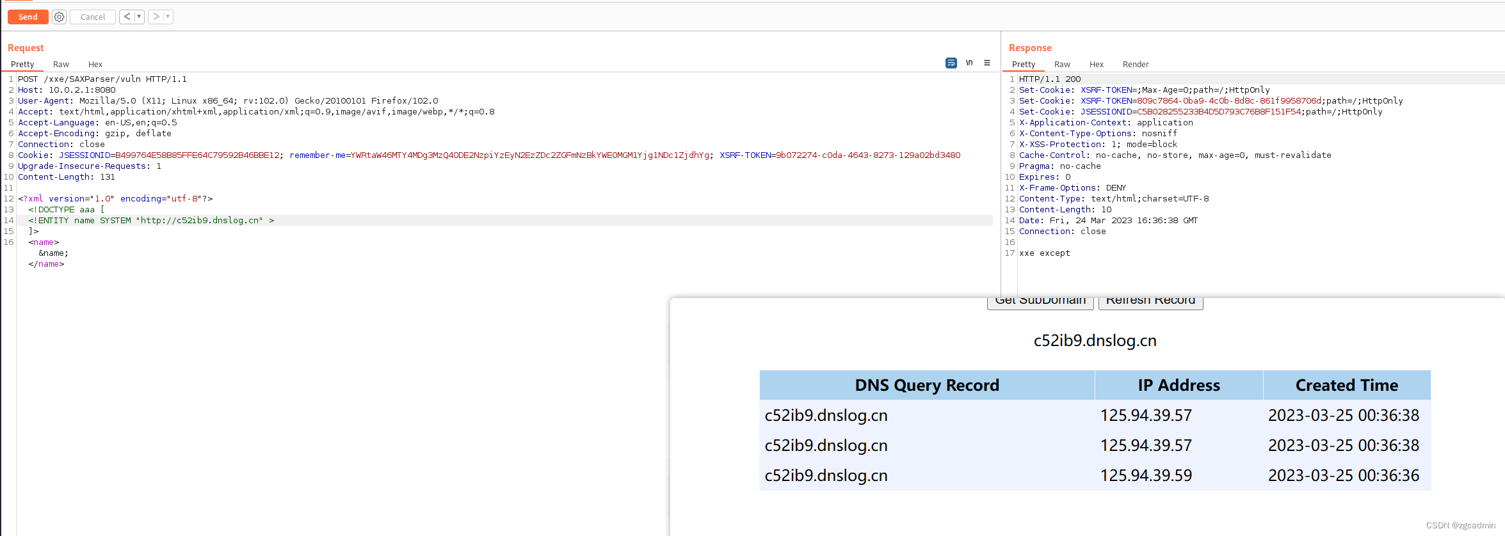Click the Created Time column header
Image resolution: width=1505 pixels, height=536 pixels.
click(1347, 385)
